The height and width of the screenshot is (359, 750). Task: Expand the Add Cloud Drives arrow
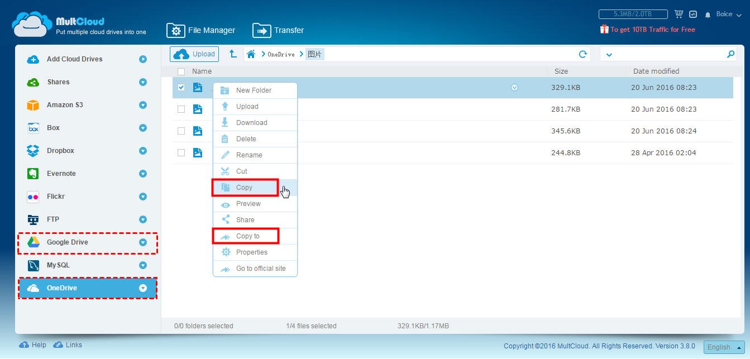pyautogui.click(x=143, y=59)
